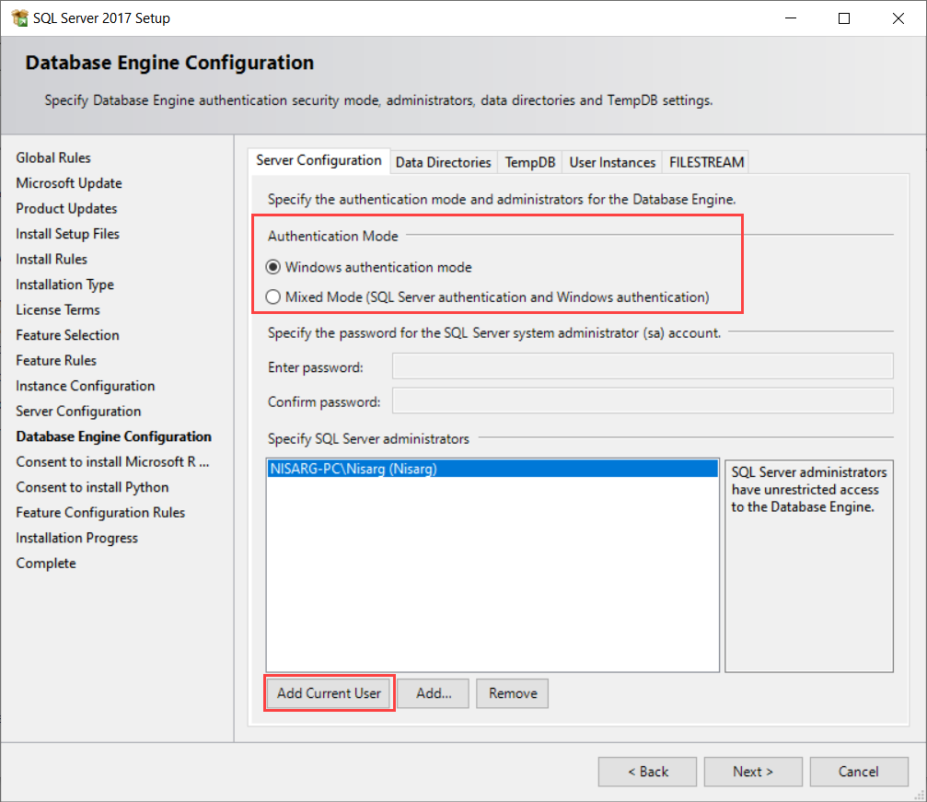The width and height of the screenshot is (927, 802).
Task: Open the FILESTREAM tab
Action: click(x=705, y=162)
